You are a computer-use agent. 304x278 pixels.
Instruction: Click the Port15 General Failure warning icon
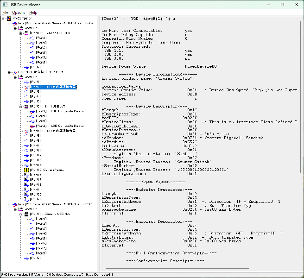tap(26, 170)
